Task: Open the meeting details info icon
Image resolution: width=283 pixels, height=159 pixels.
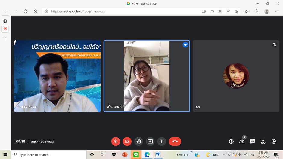Action: point(231,142)
